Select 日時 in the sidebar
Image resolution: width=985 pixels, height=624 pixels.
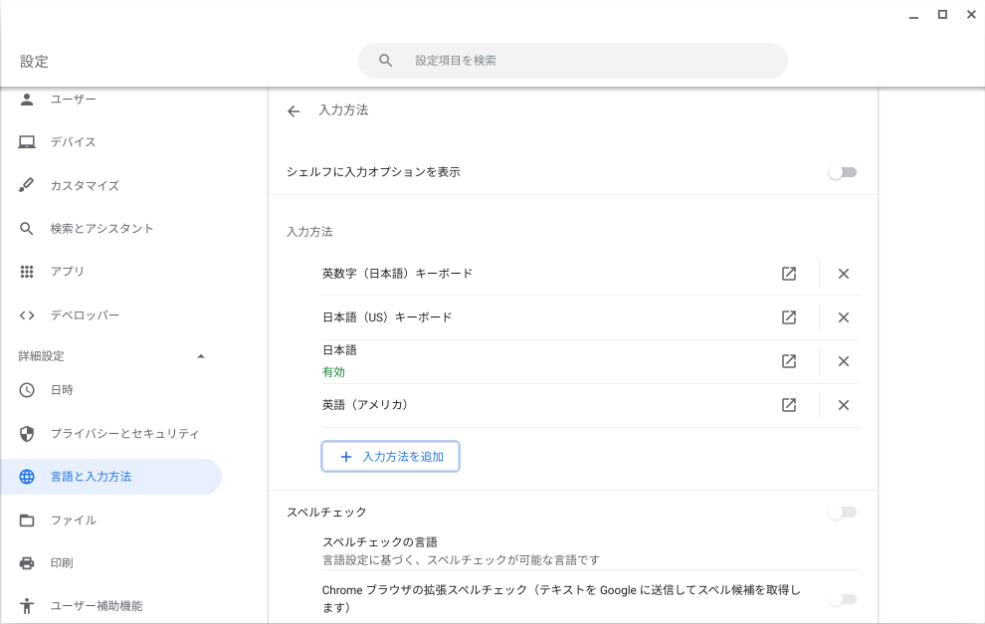pos(63,390)
